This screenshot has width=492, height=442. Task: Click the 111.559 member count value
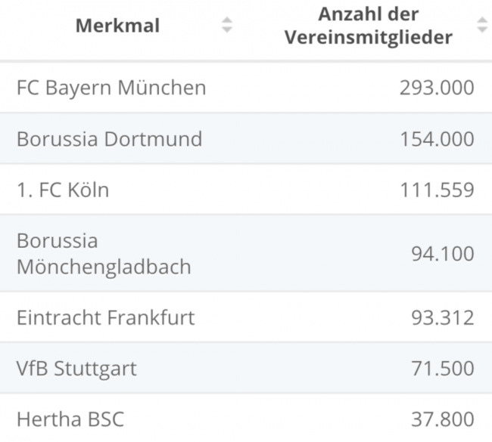tap(437, 190)
